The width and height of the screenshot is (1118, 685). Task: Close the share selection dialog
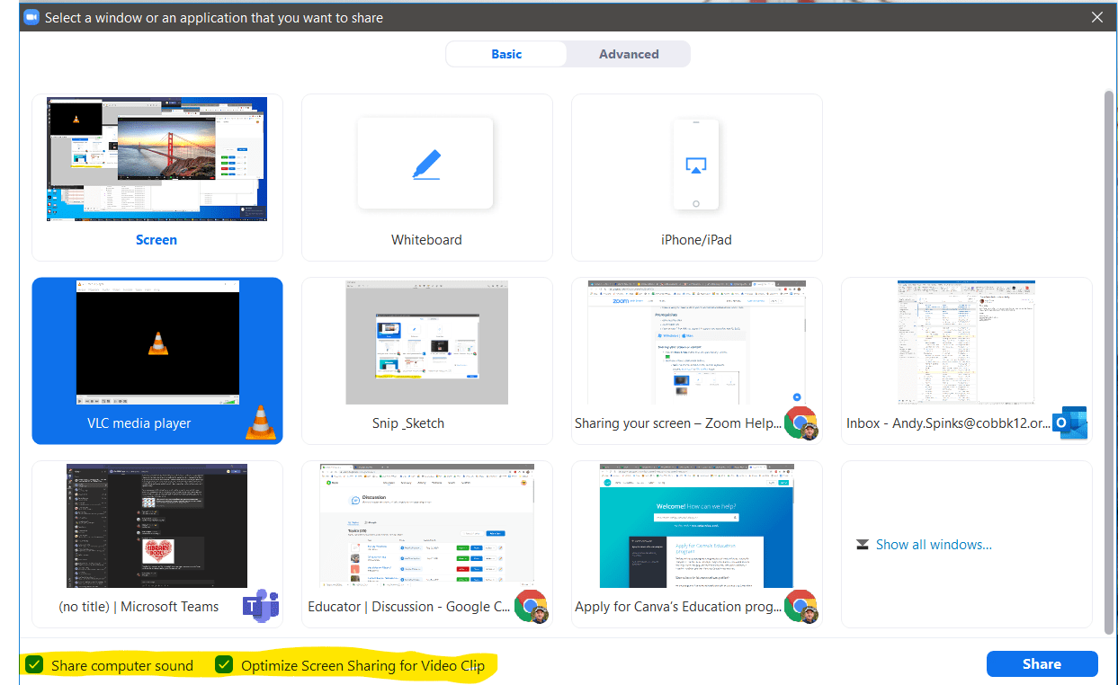pos(1096,17)
